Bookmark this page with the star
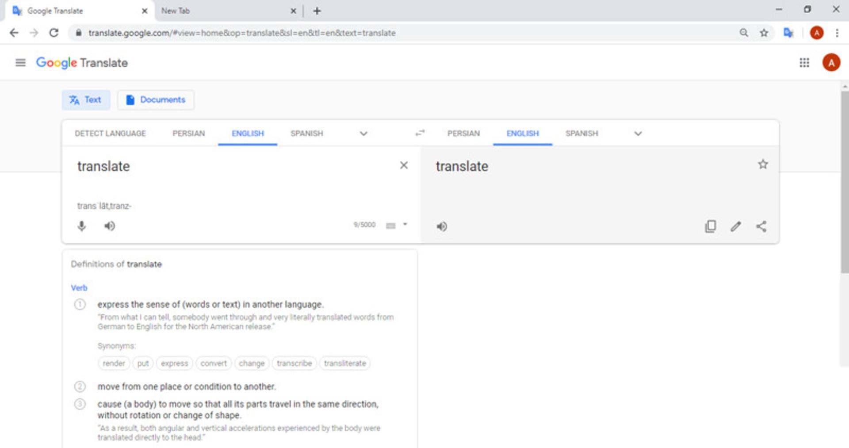This screenshot has height=448, width=849. 764,33
